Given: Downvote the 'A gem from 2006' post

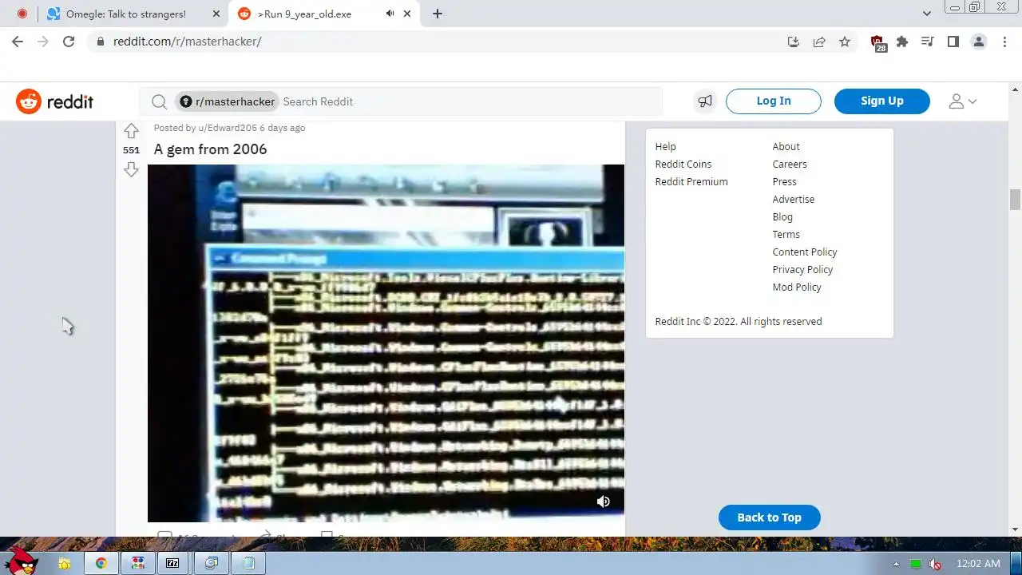Looking at the screenshot, I should click(131, 169).
